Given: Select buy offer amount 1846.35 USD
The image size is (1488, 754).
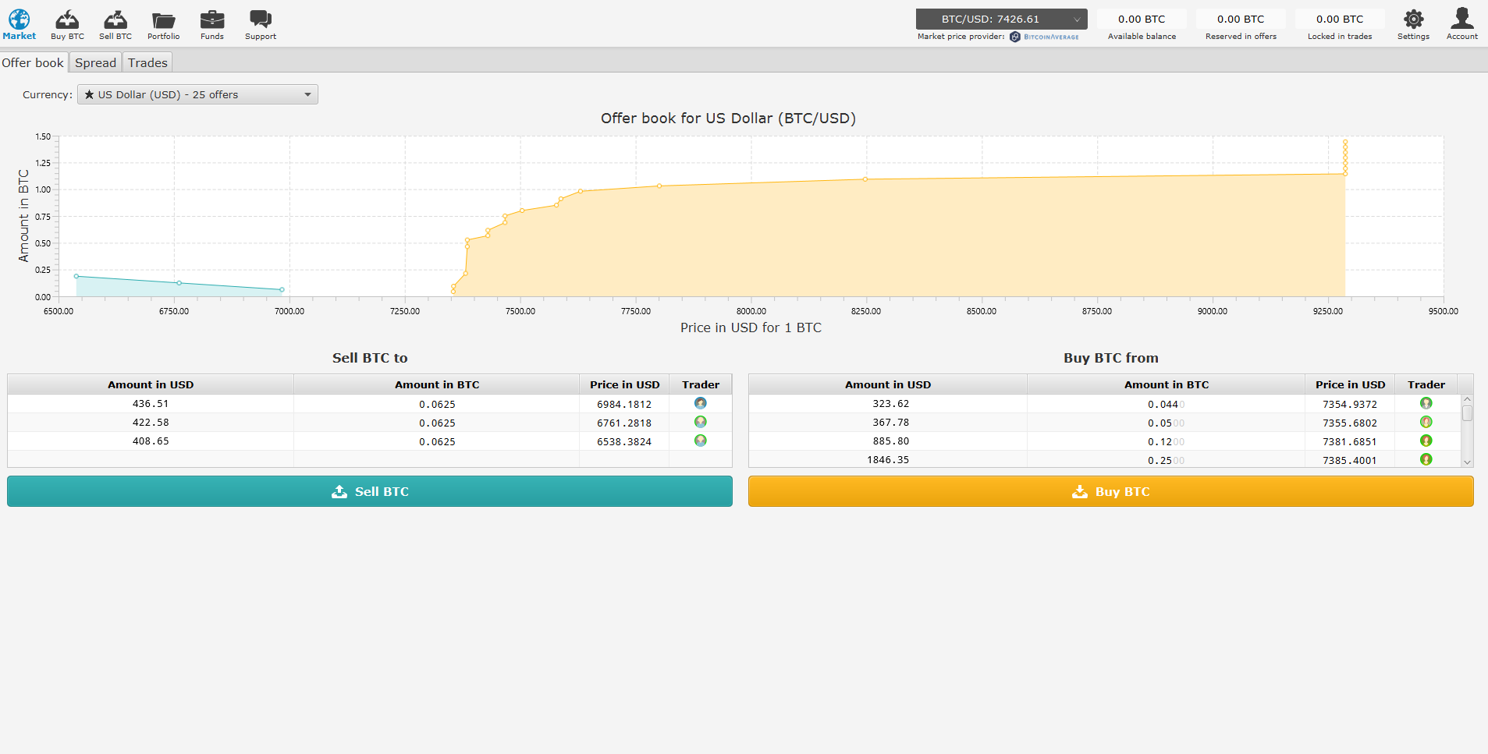Looking at the screenshot, I should click(x=888, y=460).
